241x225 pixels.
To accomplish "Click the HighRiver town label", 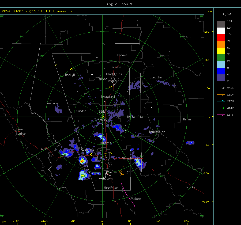I will pos(111,188).
